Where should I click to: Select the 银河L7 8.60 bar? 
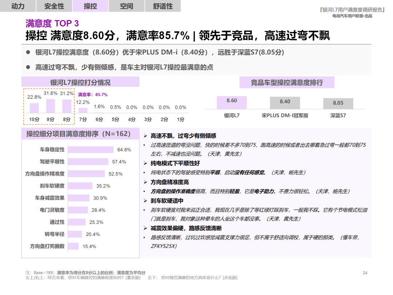[x=231, y=102]
